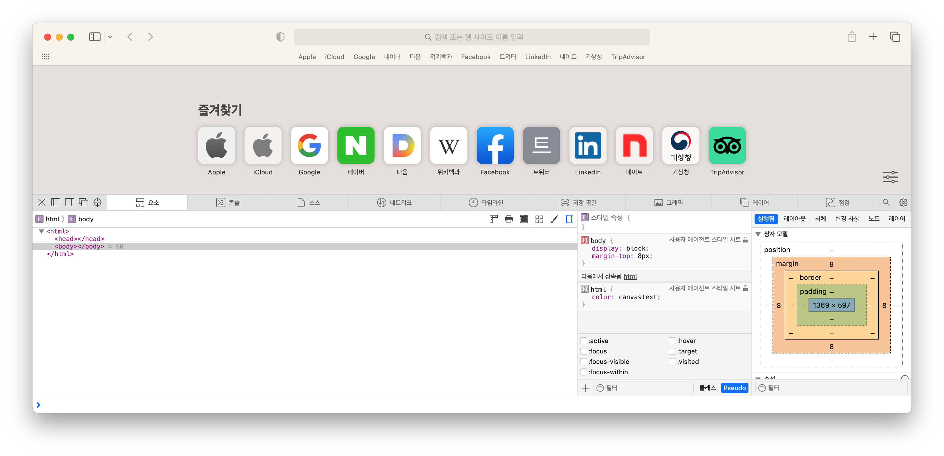Click the layout grid overlay icon

[x=539, y=219]
